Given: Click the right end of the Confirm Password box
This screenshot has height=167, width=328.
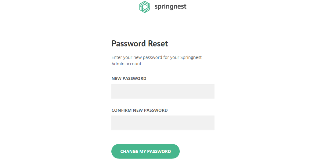Looking at the screenshot, I should tap(211, 123).
